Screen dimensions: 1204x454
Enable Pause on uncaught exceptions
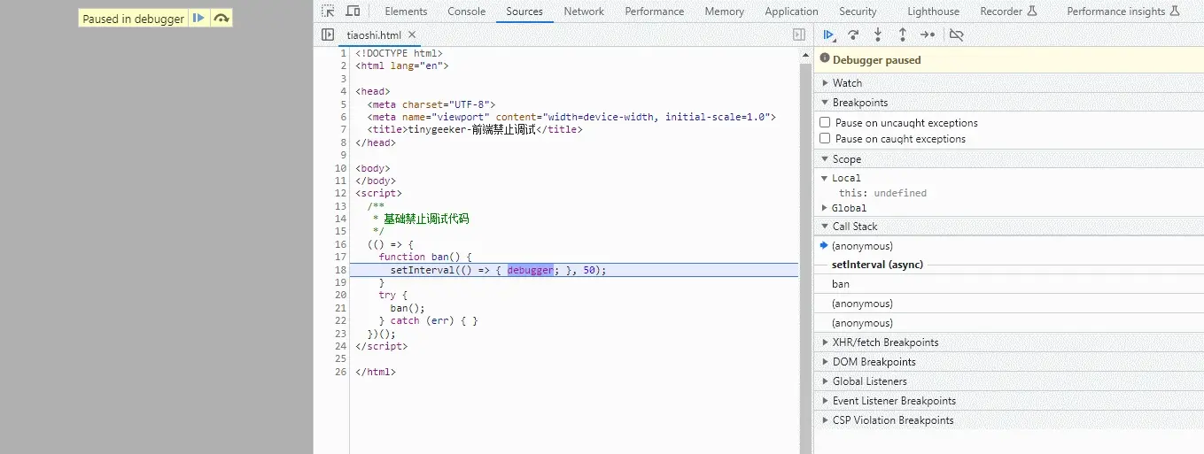[826, 123]
